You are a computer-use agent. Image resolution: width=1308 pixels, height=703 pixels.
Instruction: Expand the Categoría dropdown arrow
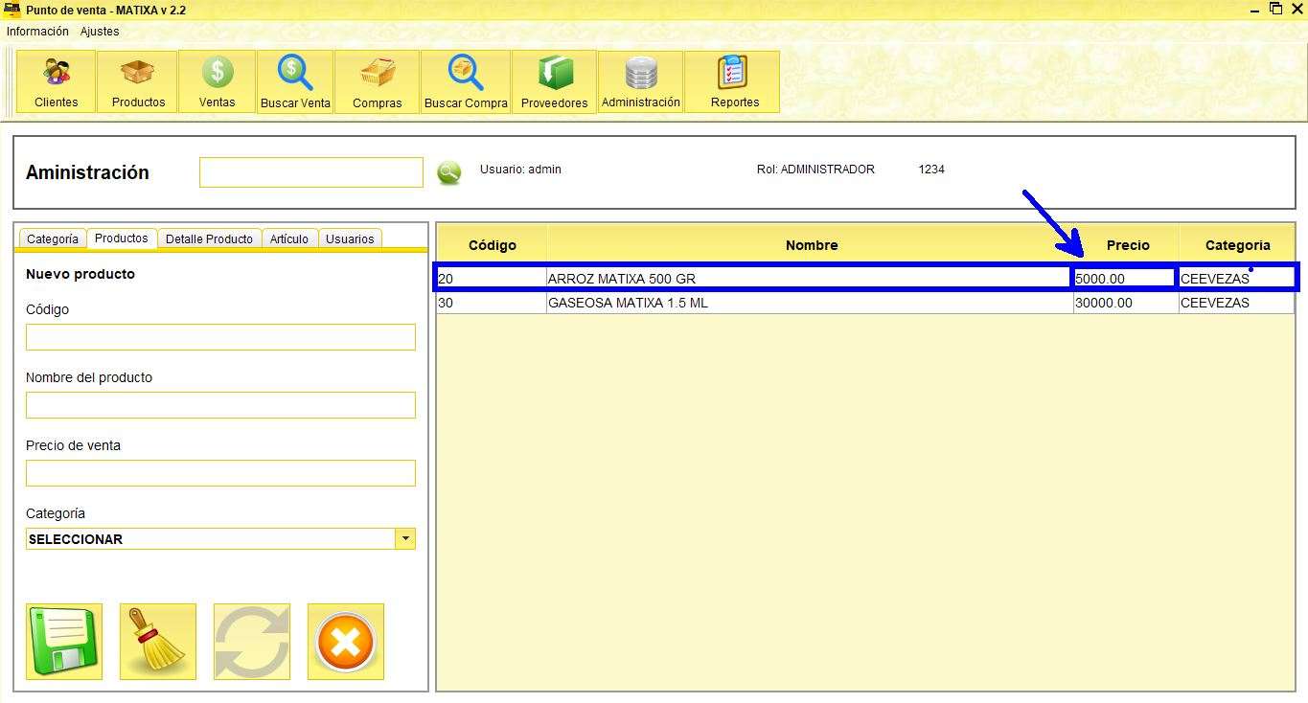pyautogui.click(x=405, y=539)
